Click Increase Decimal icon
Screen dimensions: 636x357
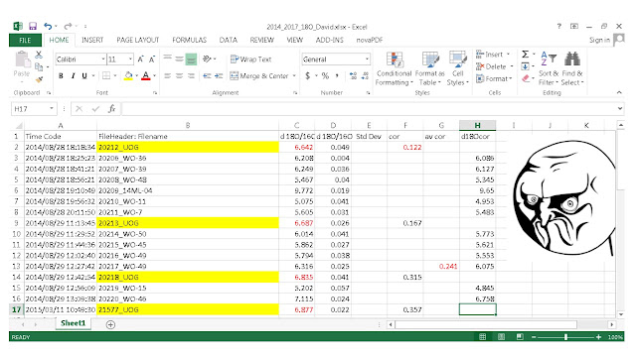(353, 75)
